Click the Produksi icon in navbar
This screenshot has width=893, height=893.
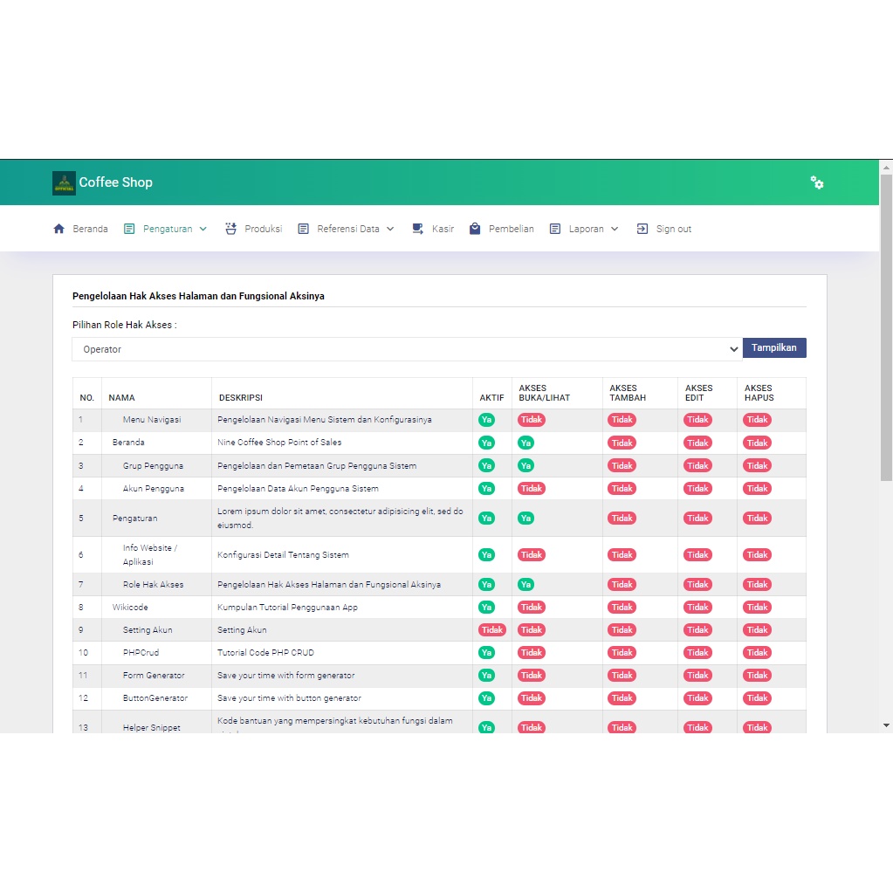[x=231, y=229]
